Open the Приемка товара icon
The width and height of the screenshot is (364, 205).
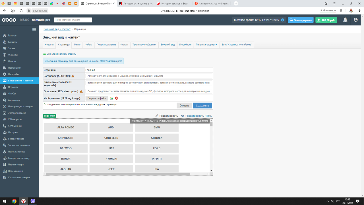(4, 151)
